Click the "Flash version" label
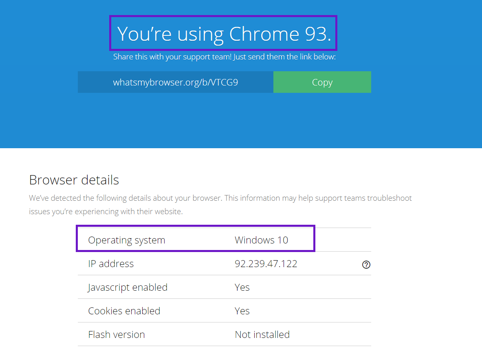 click(117, 335)
